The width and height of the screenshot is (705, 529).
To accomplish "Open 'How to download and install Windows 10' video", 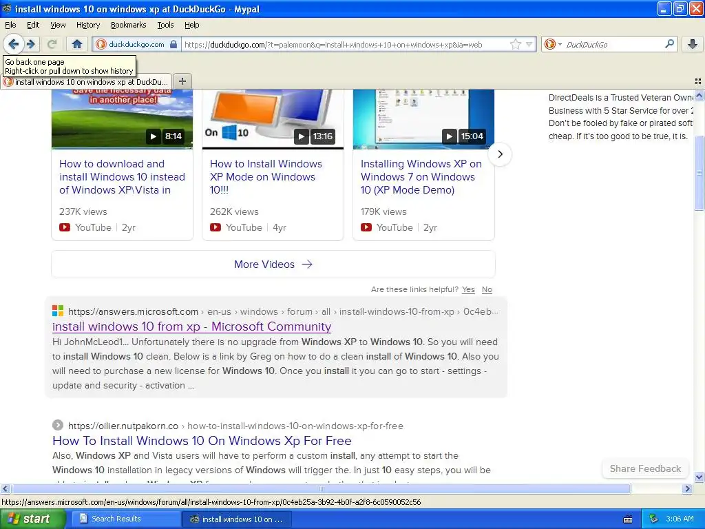I will tap(123, 177).
